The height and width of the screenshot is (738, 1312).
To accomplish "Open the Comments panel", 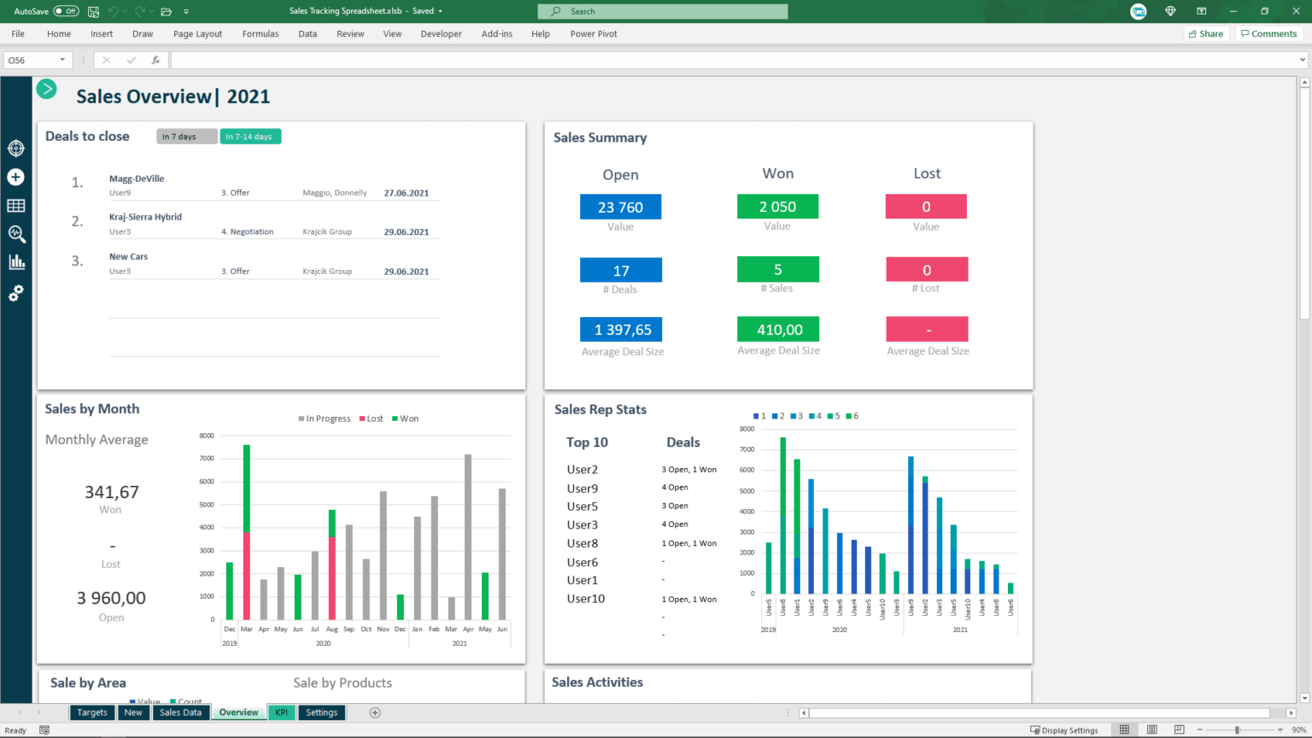I will (x=1269, y=32).
